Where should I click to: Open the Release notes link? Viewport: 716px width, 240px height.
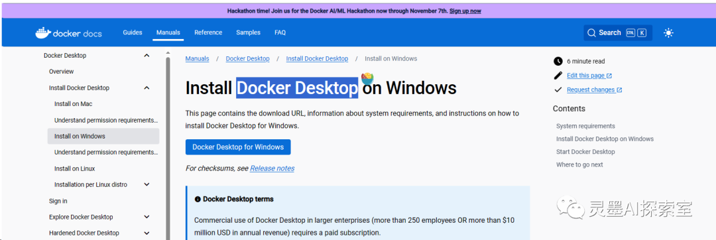coord(272,168)
